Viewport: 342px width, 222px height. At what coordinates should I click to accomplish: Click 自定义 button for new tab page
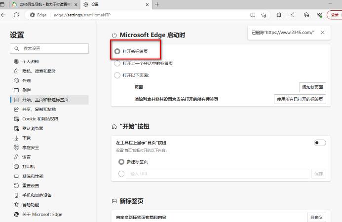[317, 218]
